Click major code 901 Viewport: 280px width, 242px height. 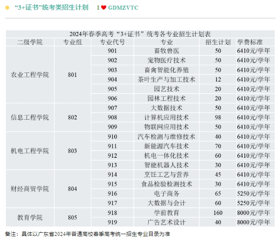click(x=112, y=51)
